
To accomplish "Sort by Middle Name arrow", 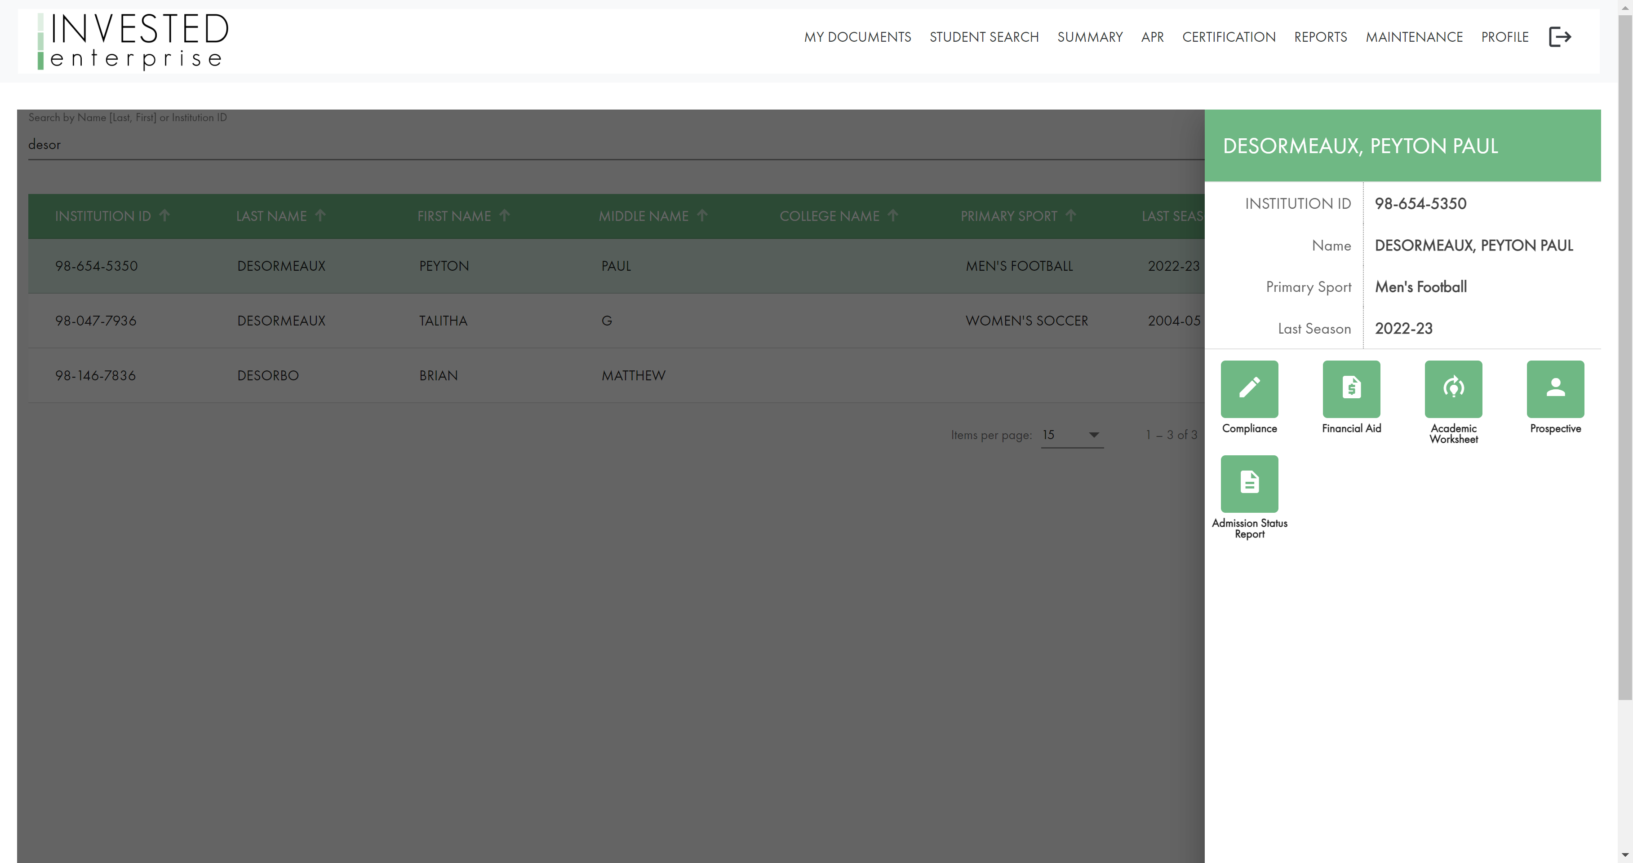I will click(x=702, y=216).
